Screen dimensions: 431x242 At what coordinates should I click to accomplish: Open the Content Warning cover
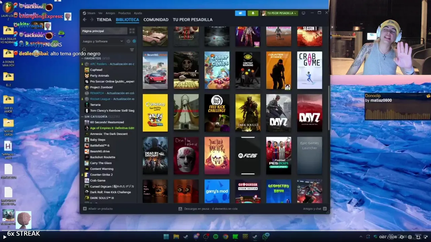click(x=248, y=70)
